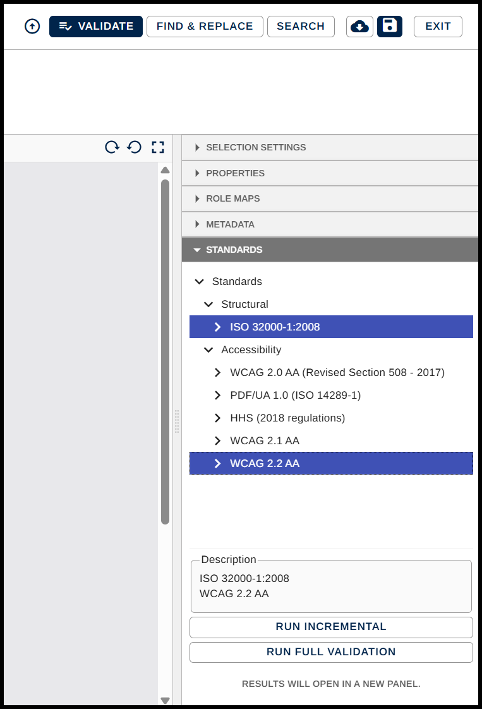Collapse the Standards tree root chevron
This screenshot has height=709, width=482.
pyautogui.click(x=200, y=282)
